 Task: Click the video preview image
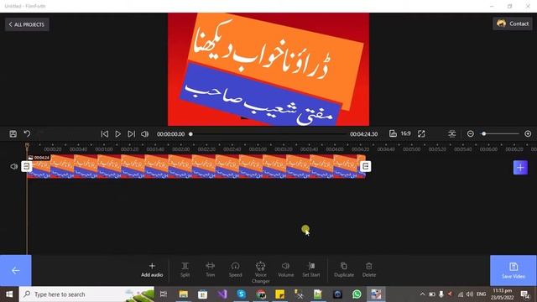268,70
